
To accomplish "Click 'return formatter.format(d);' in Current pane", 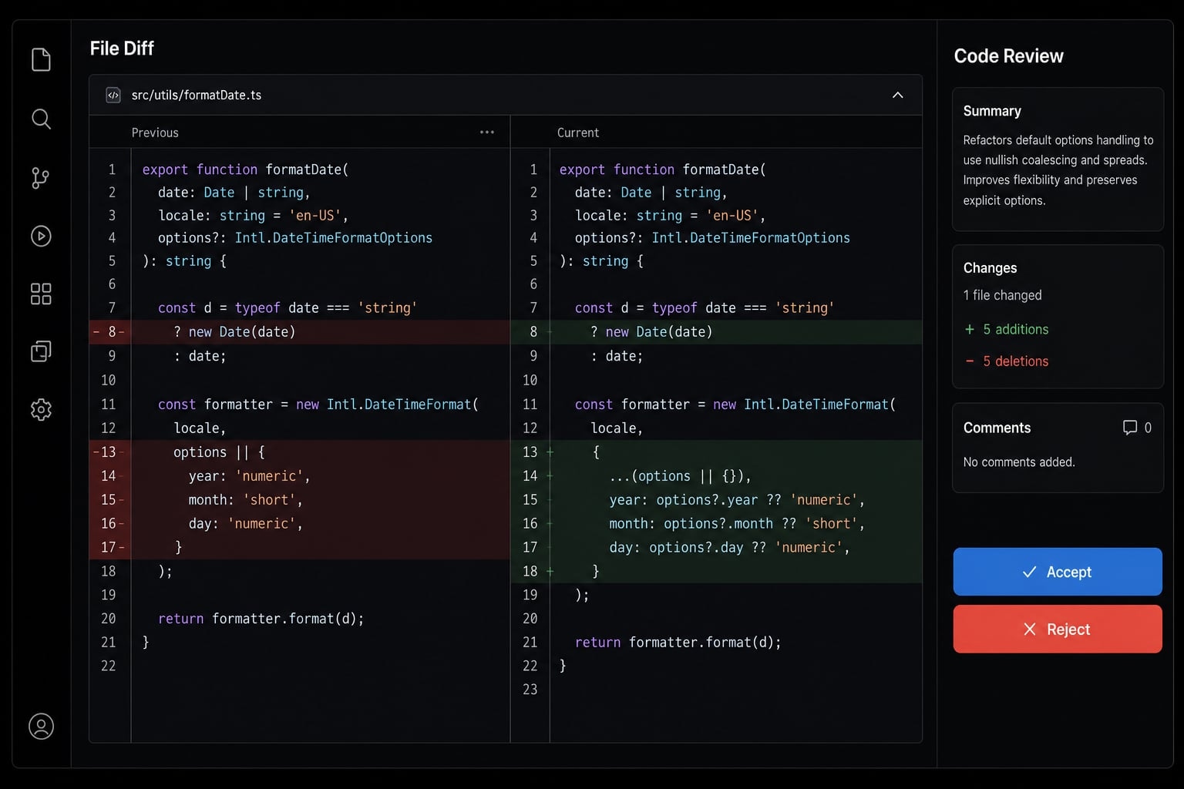I will pyautogui.click(x=678, y=643).
